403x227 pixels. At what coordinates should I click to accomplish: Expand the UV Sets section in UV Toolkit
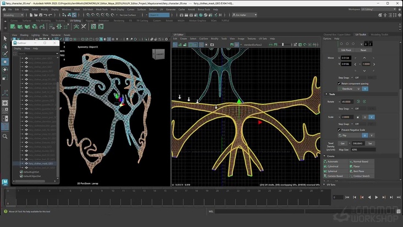pyautogui.click(x=325, y=185)
